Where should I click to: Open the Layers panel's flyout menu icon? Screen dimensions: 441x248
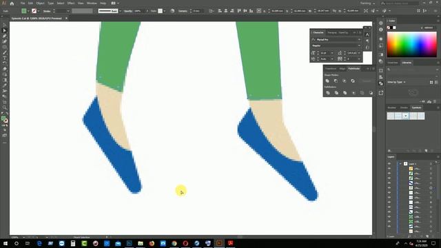(x=438, y=157)
